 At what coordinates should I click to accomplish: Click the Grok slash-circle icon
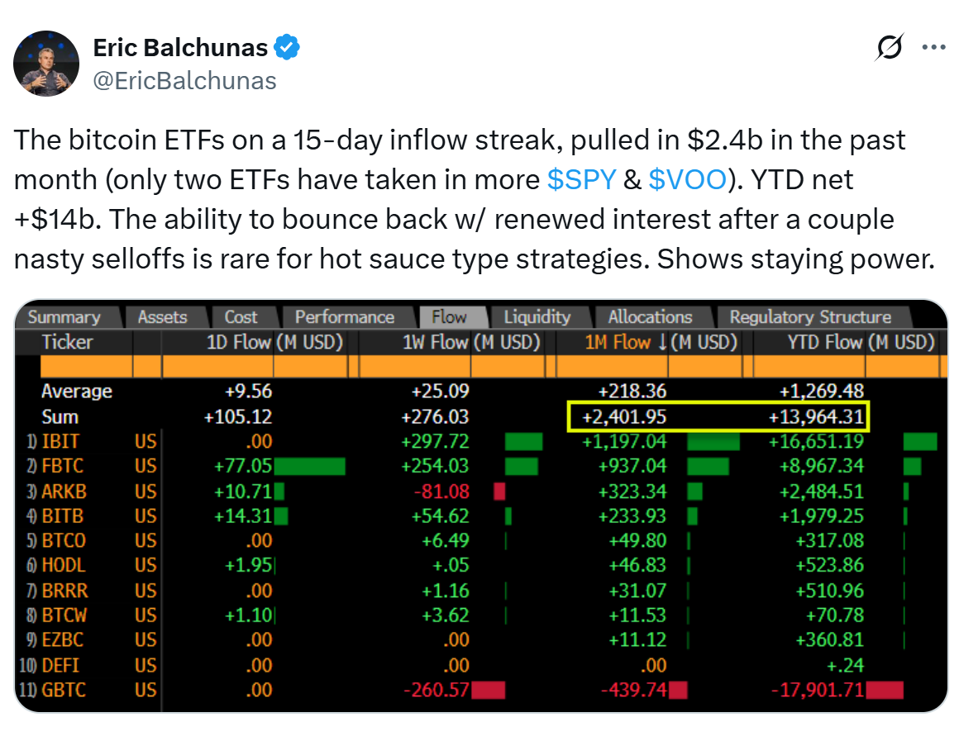tap(889, 50)
